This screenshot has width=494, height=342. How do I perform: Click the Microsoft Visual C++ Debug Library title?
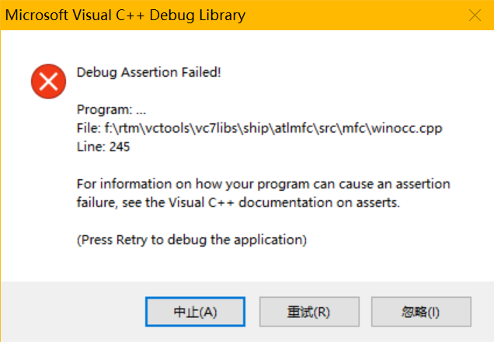coord(126,15)
